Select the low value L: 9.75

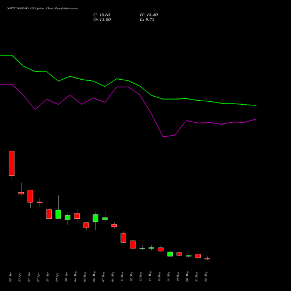[147, 20]
